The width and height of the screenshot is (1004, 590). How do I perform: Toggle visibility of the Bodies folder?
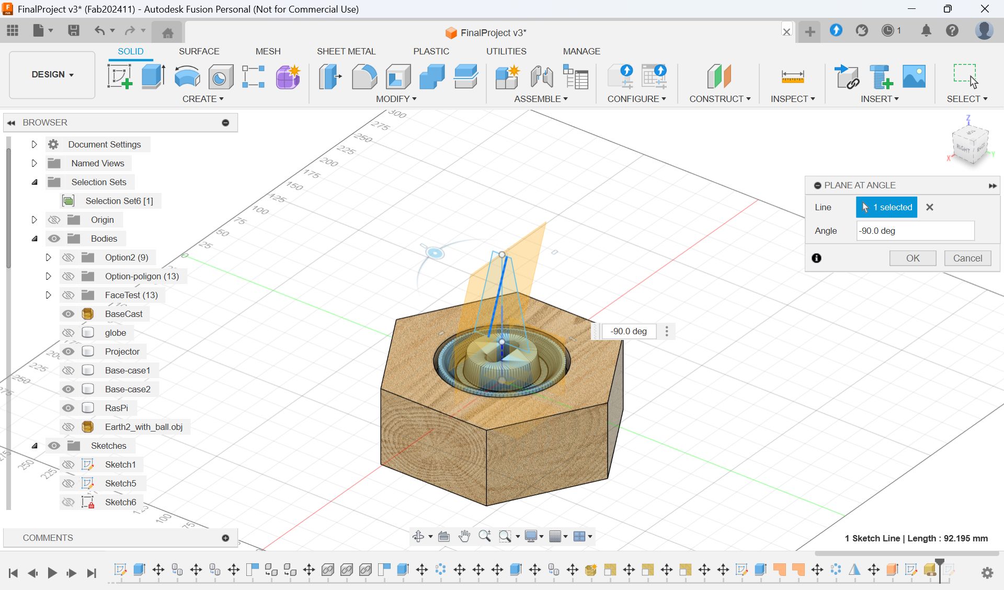click(54, 239)
